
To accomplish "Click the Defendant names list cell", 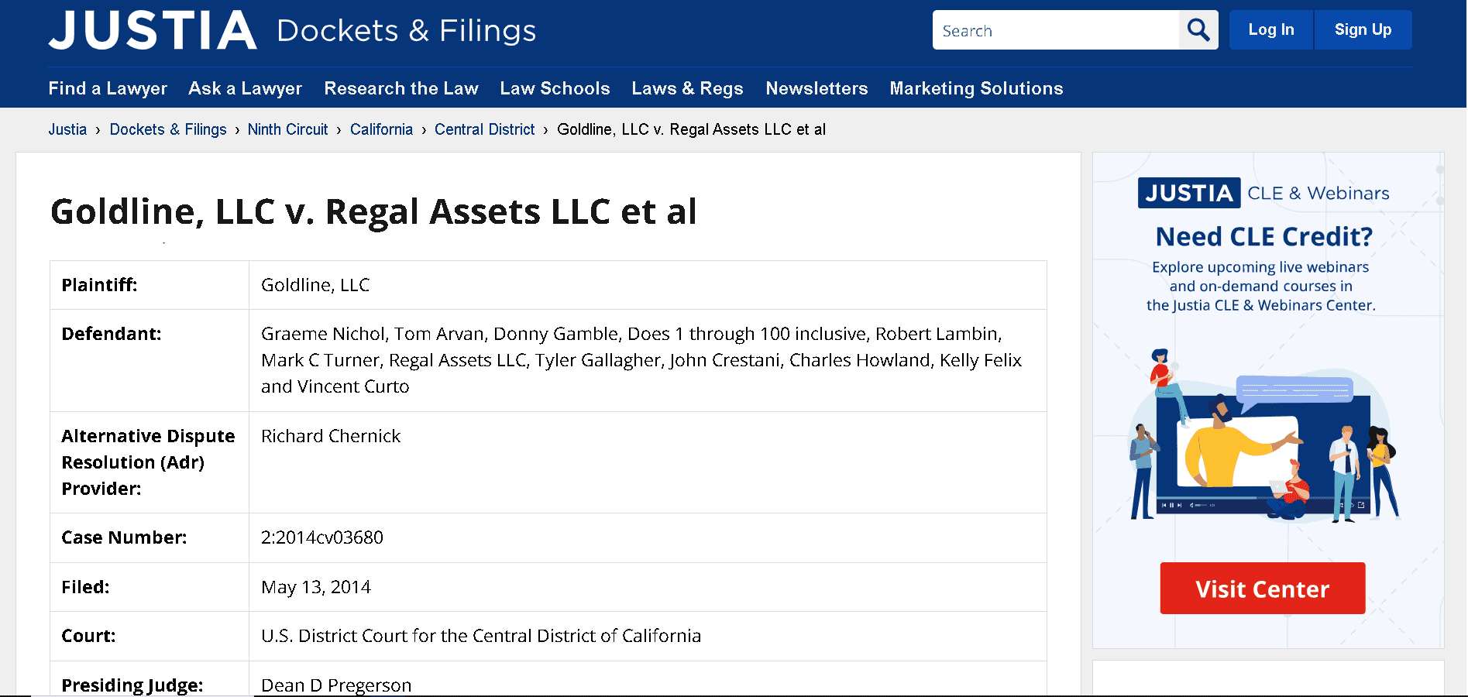I will pos(648,360).
